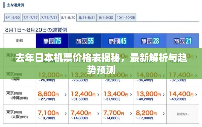
Task: Select the 7/18~7/31 fare tab
Action: point(49,17)
